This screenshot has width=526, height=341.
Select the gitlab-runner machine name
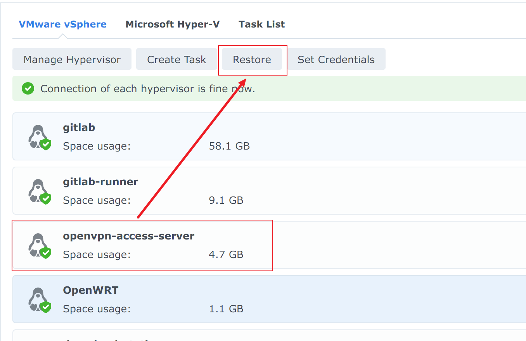[x=100, y=182]
